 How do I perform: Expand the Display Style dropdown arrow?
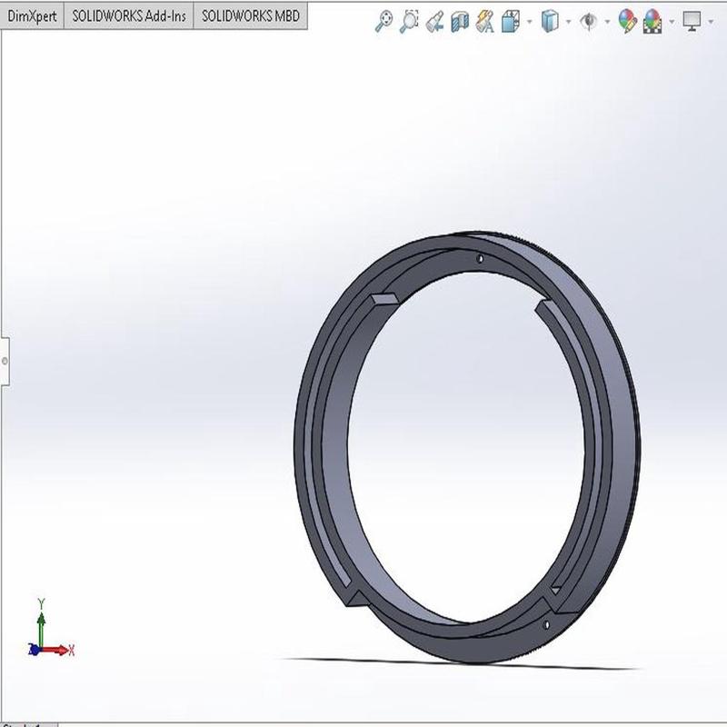[x=569, y=22]
